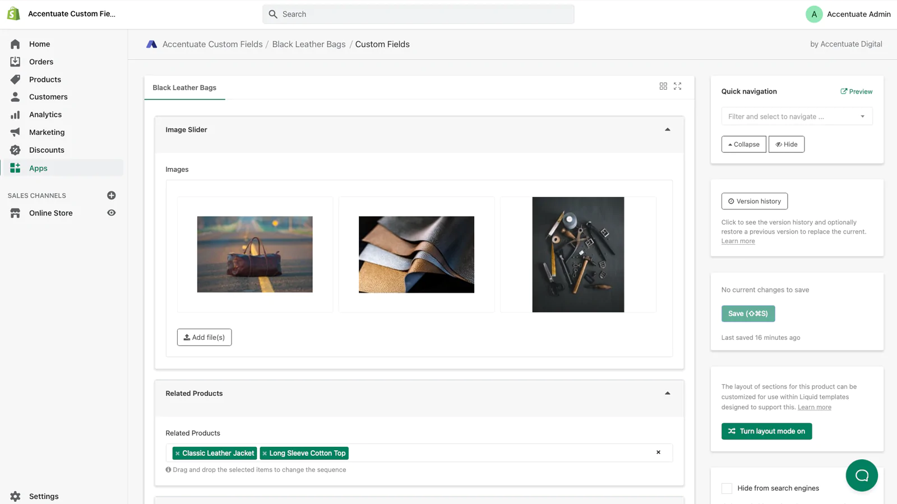This screenshot has height=504, width=897.
Task: Go to Home in sidebar
Action: click(40, 44)
